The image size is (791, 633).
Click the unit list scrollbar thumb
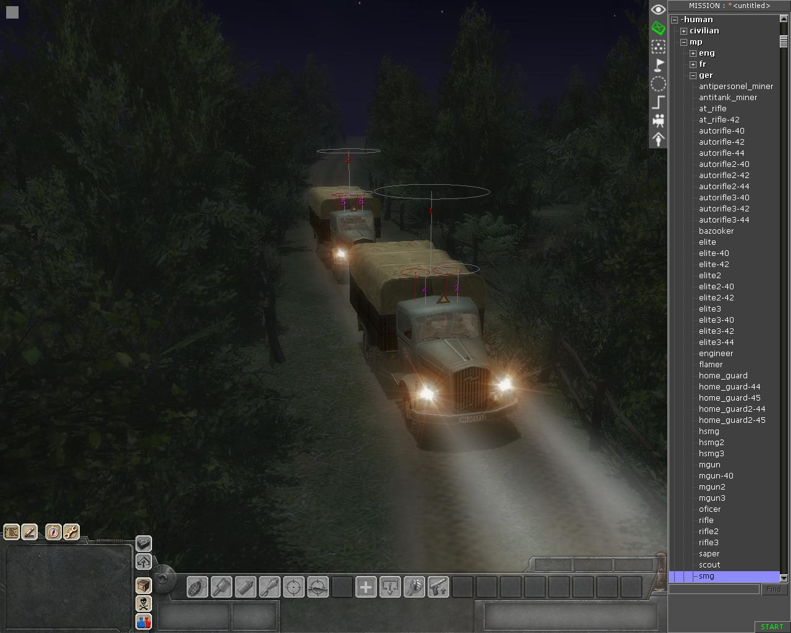784,41
